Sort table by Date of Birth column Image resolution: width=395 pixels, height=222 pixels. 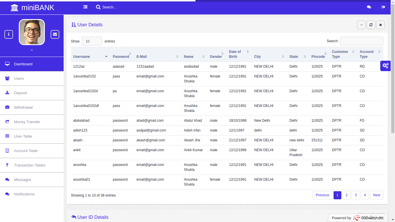239,54
